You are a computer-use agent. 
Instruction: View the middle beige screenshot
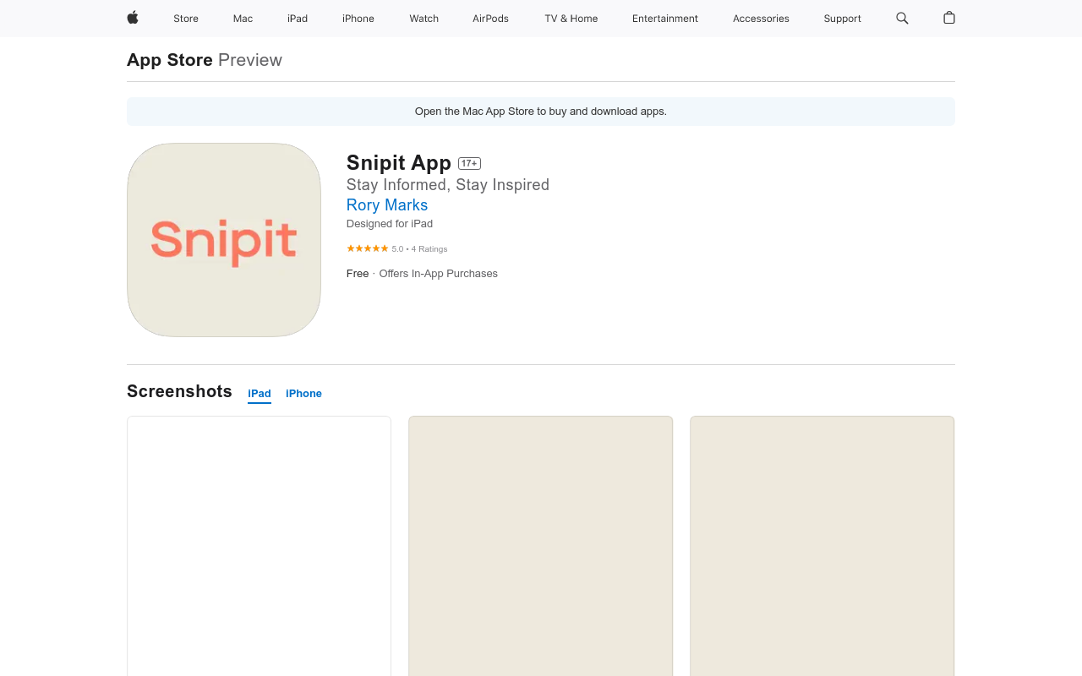541,546
